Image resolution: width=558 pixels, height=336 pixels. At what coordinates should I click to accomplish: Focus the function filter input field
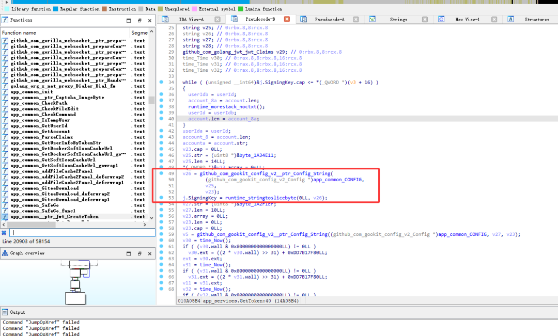pyautogui.click(x=82, y=233)
